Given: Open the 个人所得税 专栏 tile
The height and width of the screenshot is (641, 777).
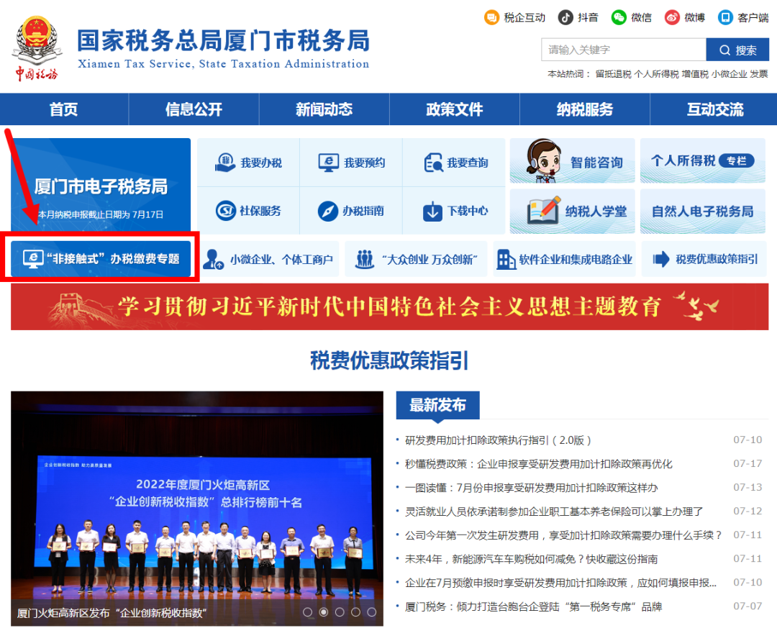Looking at the screenshot, I should [x=703, y=161].
